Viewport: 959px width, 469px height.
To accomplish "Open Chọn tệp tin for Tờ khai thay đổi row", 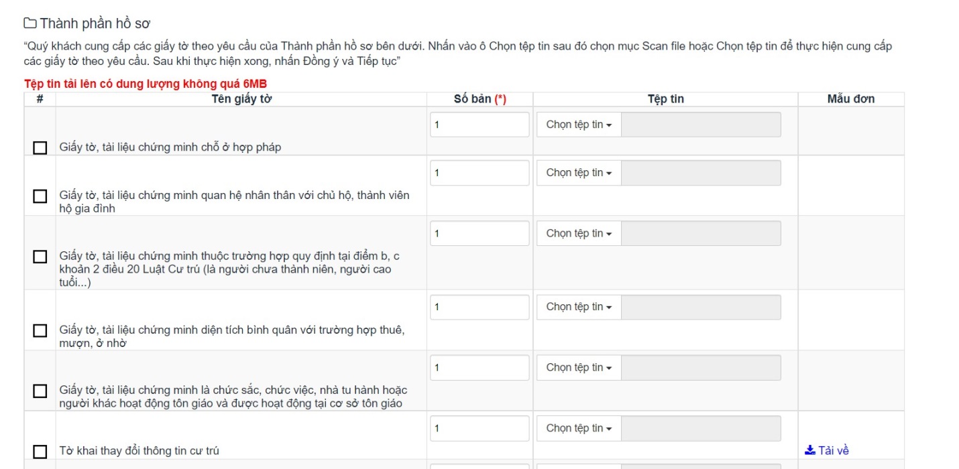I will [x=579, y=428].
